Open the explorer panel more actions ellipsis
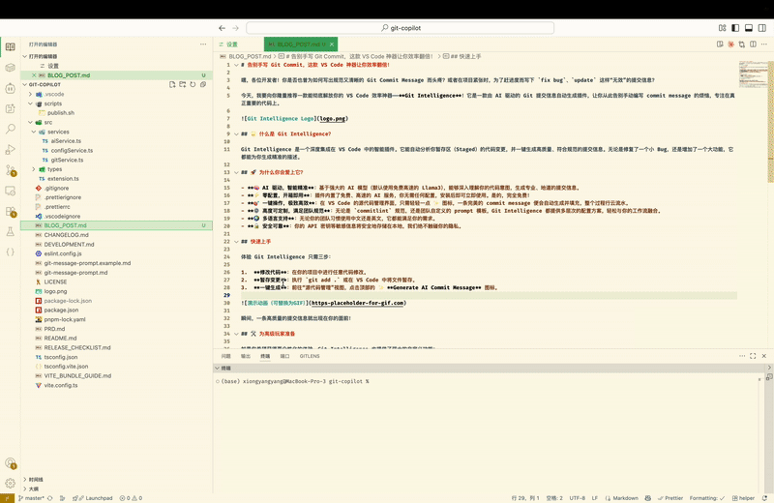 (x=203, y=44)
